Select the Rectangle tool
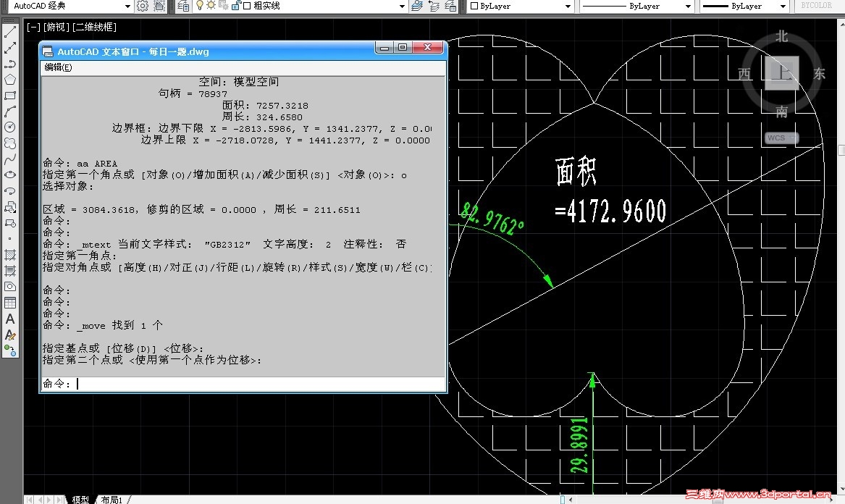This screenshot has height=504, width=845. coord(9,96)
